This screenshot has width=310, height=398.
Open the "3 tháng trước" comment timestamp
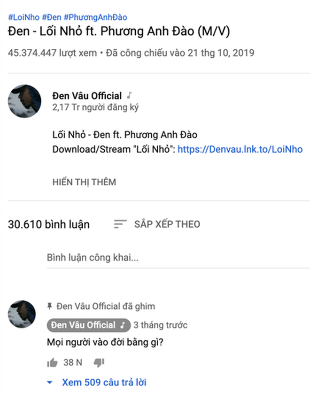click(x=160, y=325)
